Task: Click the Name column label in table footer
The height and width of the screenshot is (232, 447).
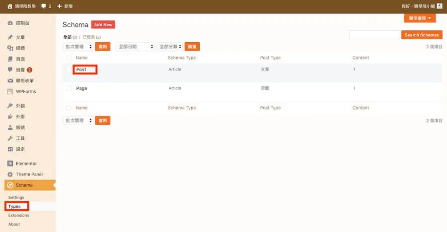Action: coord(81,108)
